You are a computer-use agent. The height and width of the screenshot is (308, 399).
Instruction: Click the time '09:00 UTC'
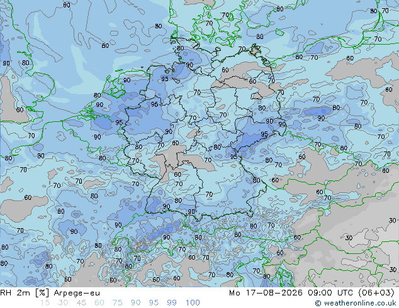click(x=330, y=293)
